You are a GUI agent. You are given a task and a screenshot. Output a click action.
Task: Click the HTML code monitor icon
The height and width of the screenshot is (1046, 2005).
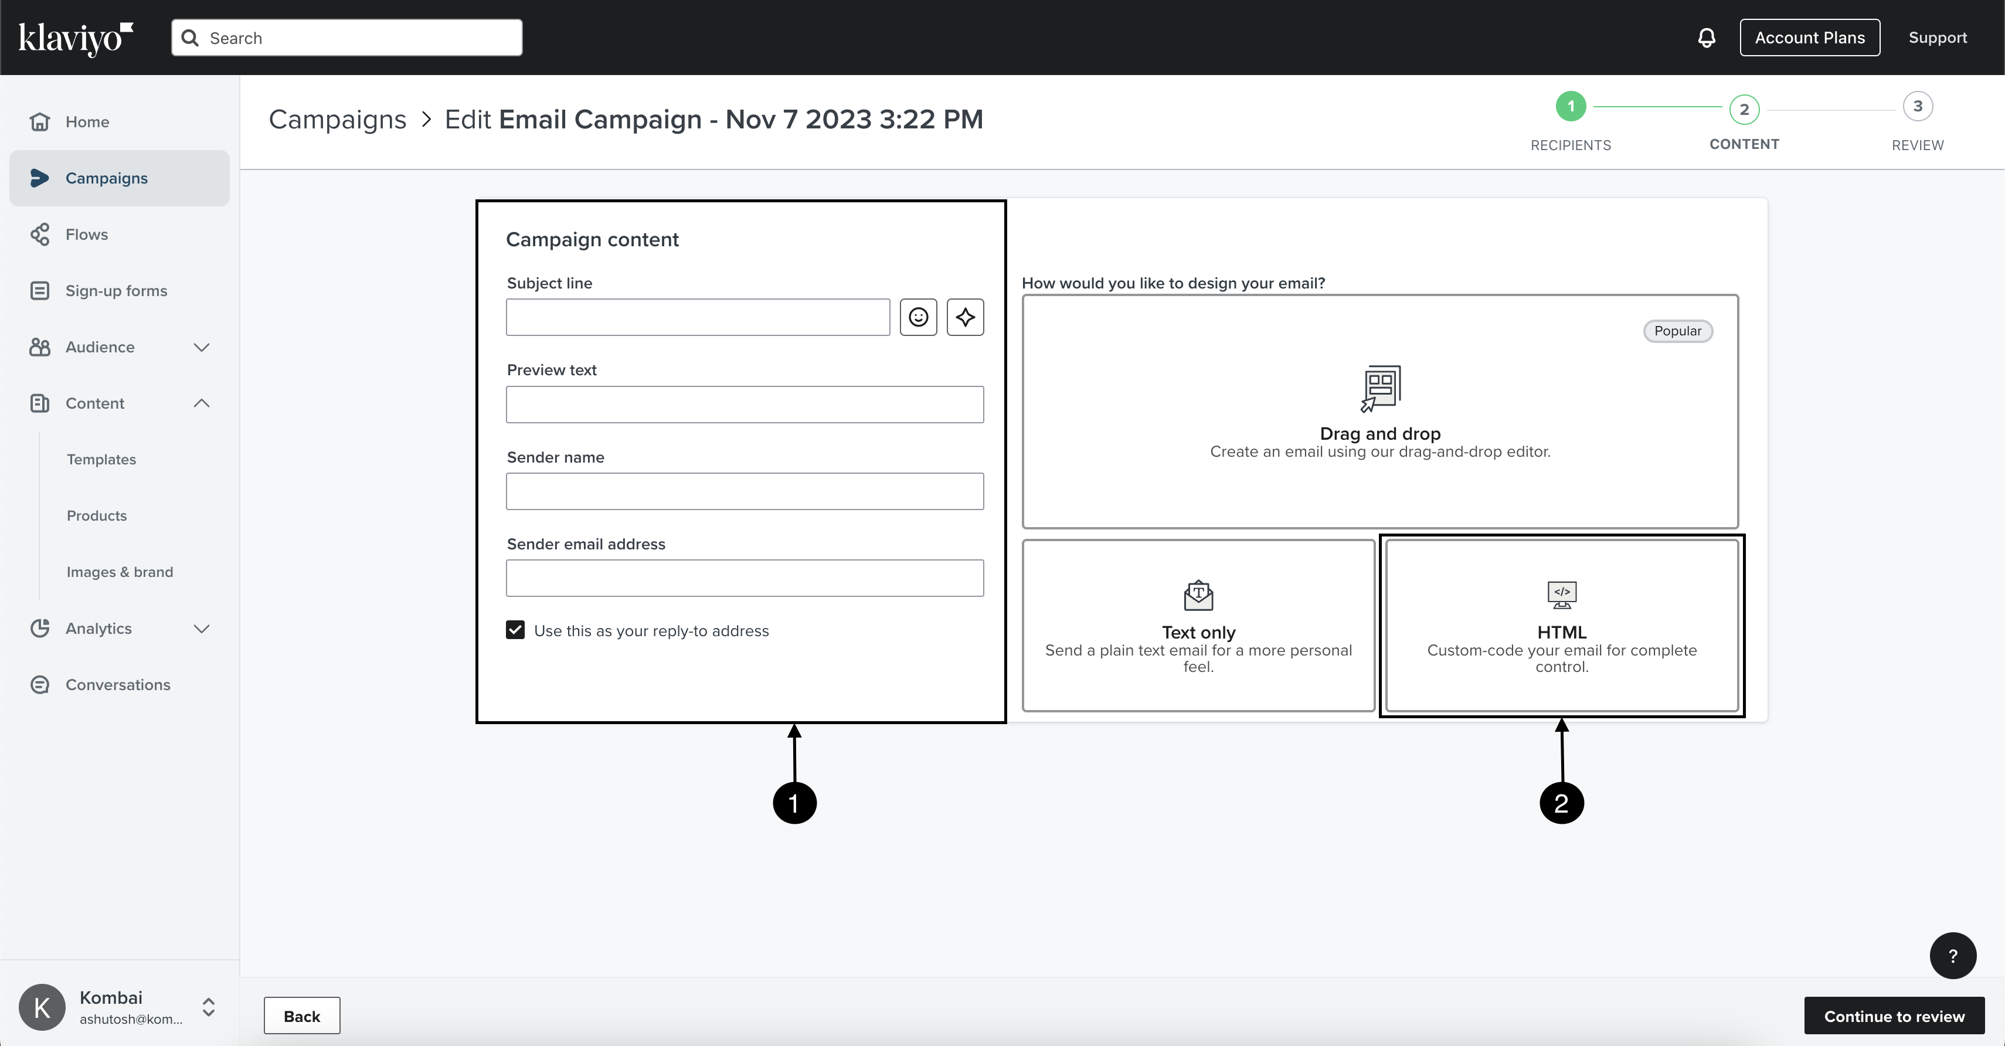[x=1561, y=595]
